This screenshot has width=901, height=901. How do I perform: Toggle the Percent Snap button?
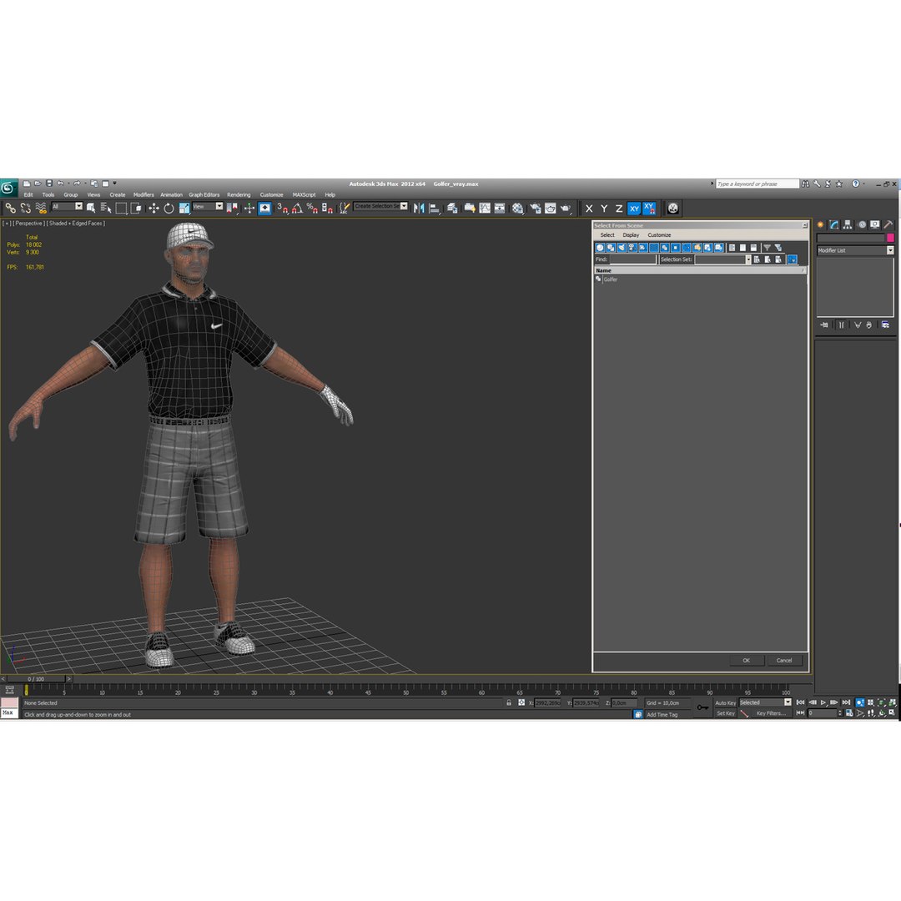(312, 208)
